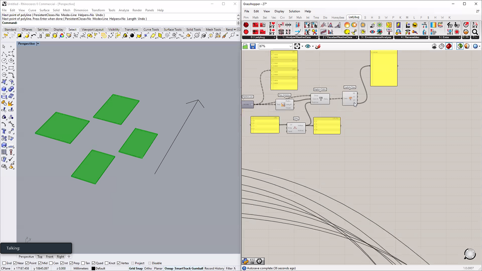Click the black Default layer color swatch
Screen dimensions: 482x271
pyautogui.click(x=93, y=269)
